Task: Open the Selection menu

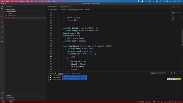Action: 21,1
